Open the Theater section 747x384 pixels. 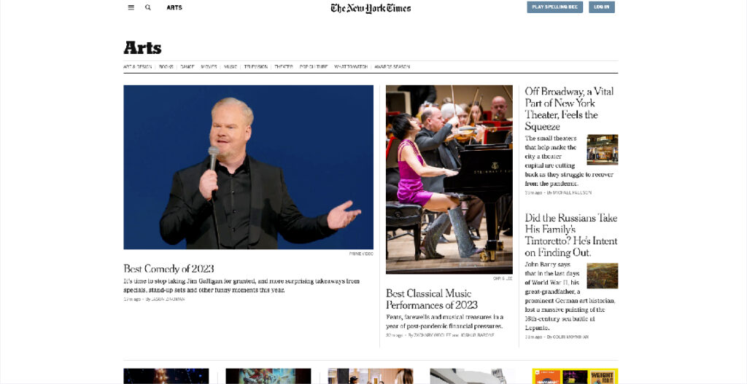pos(284,67)
